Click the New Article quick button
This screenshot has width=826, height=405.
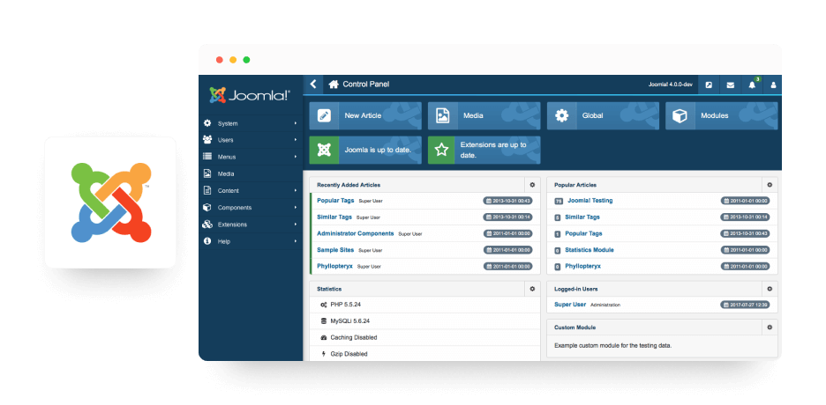365,115
